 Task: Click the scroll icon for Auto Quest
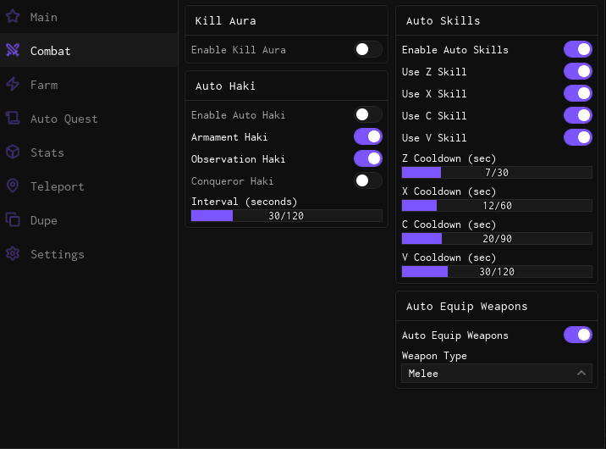click(x=13, y=118)
